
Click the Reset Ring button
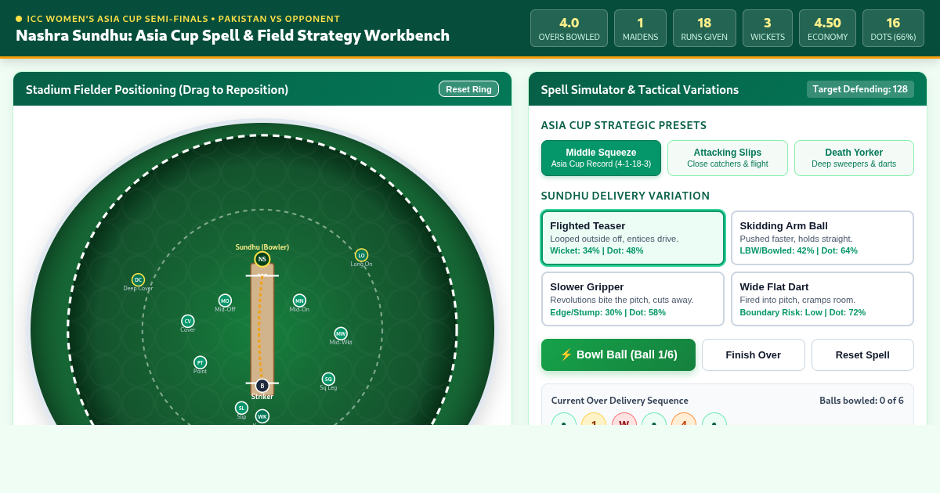[468, 89]
